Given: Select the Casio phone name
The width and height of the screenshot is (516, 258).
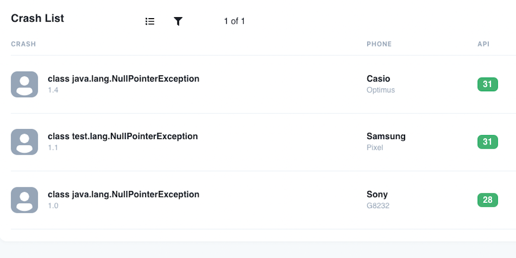Looking at the screenshot, I should 378,79.
